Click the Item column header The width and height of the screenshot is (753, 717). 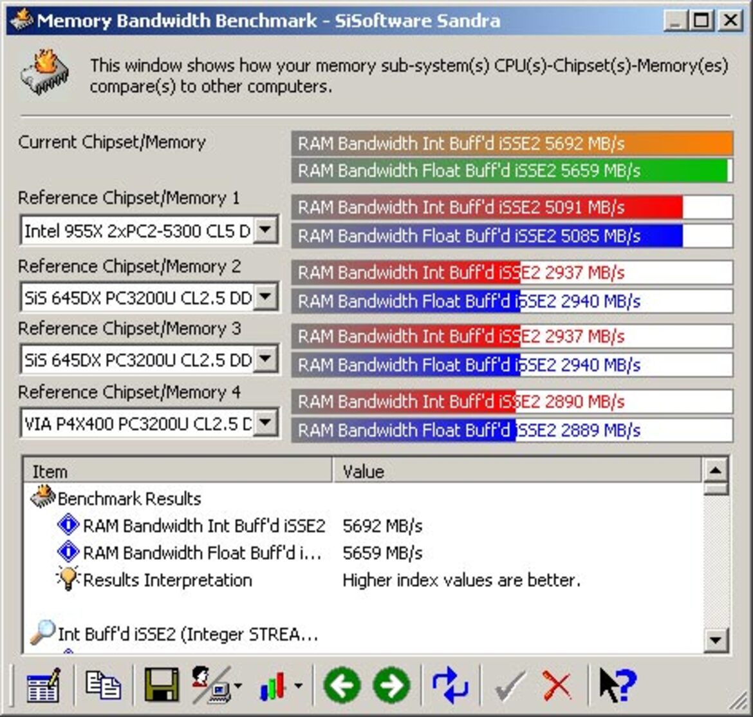pos(178,471)
